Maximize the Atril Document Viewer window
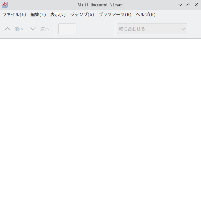The image size is (201, 211). click(x=188, y=5)
